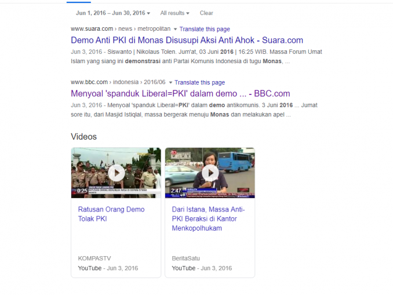
Task: Expand the bbc.com result options arrow
Action: tap(170, 82)
